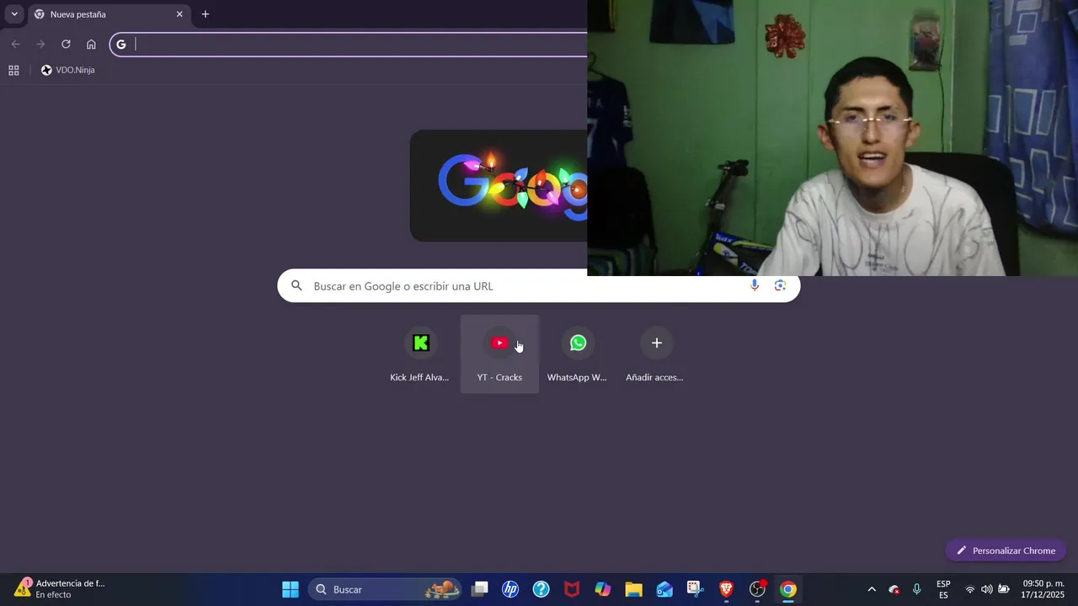Open Task View on the taskbar
The image size is (1078, 606).
pos(479,589)
